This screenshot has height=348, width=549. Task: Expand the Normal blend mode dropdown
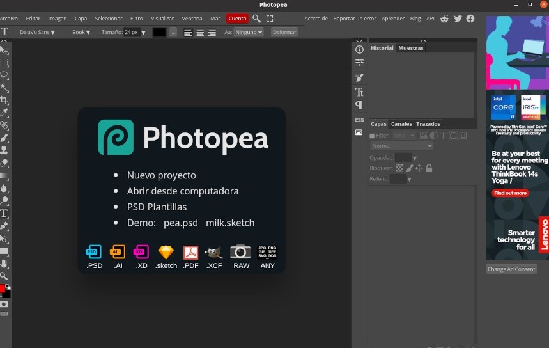[x=401, y=146]
